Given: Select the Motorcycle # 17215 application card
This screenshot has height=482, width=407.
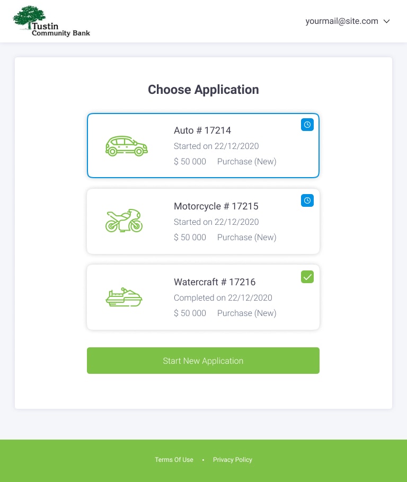Looking at the screenshot, I should 203,221.
